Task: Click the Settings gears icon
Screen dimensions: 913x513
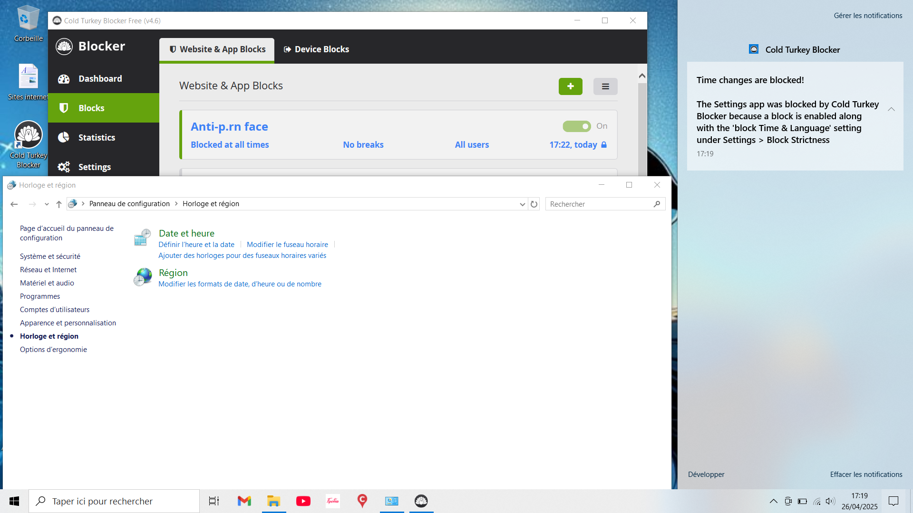Action: (x=64, y=167)
